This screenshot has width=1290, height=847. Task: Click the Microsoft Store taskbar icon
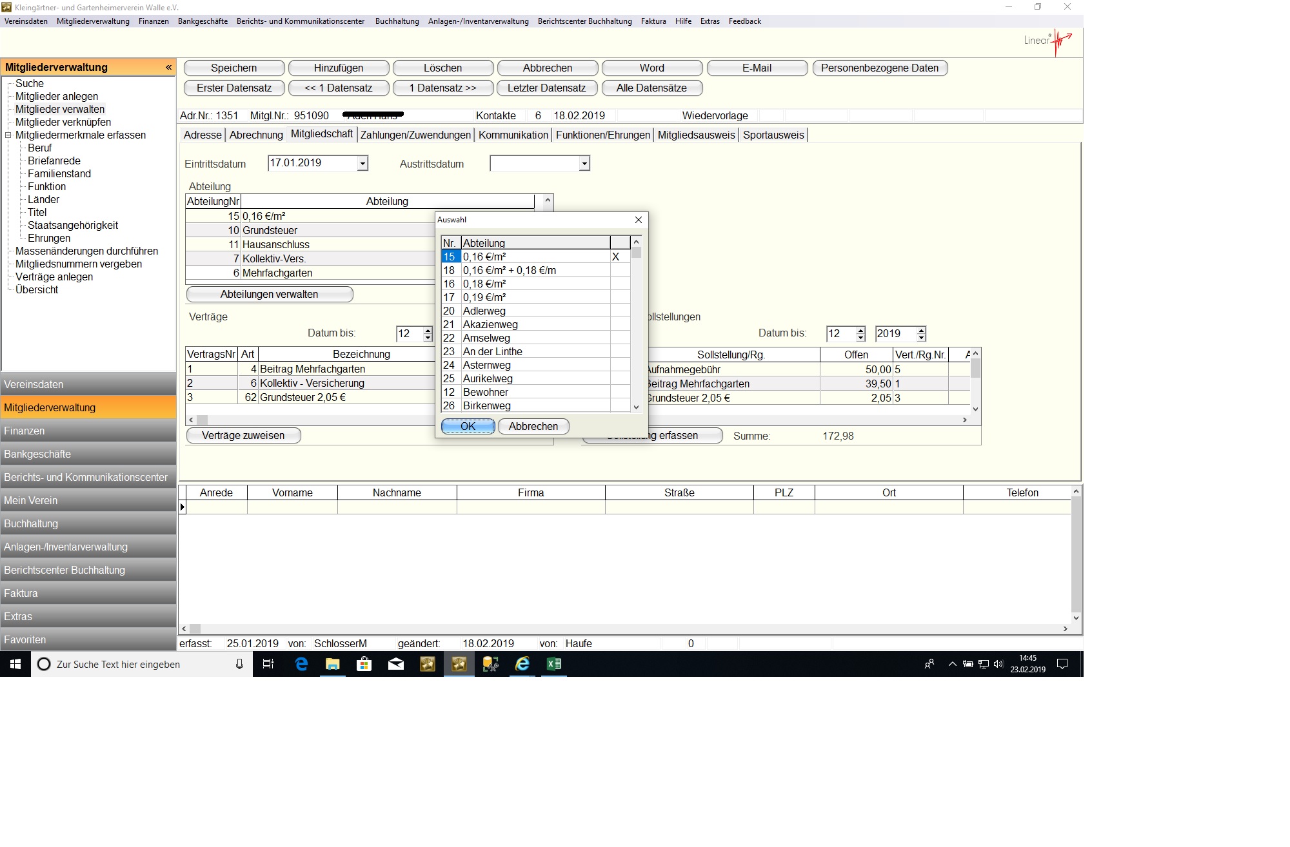(364, 664)
